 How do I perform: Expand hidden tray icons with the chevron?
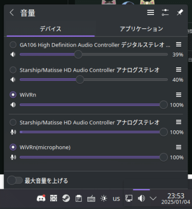click(x=153, y=198)
